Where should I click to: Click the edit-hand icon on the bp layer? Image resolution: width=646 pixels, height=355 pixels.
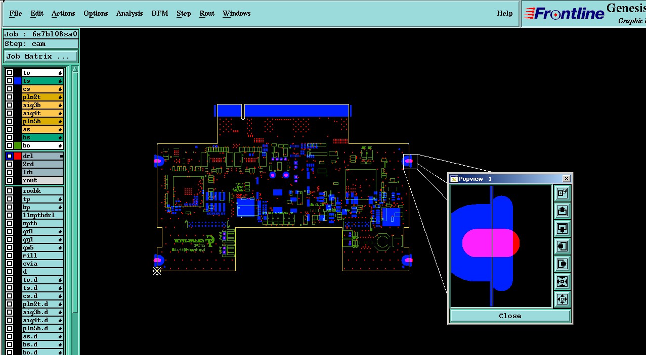60,207
